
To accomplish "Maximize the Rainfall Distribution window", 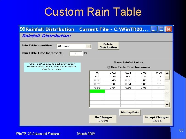I will tap(161, 29).
